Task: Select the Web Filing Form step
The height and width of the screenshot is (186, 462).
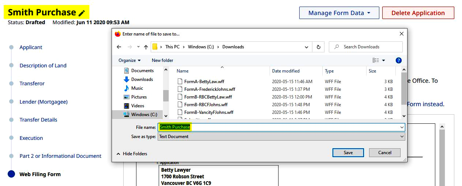Action: tap(40, 174)
